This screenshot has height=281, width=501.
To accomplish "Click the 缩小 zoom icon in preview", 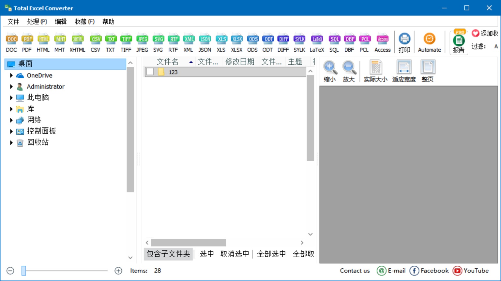I will [330, 72].
